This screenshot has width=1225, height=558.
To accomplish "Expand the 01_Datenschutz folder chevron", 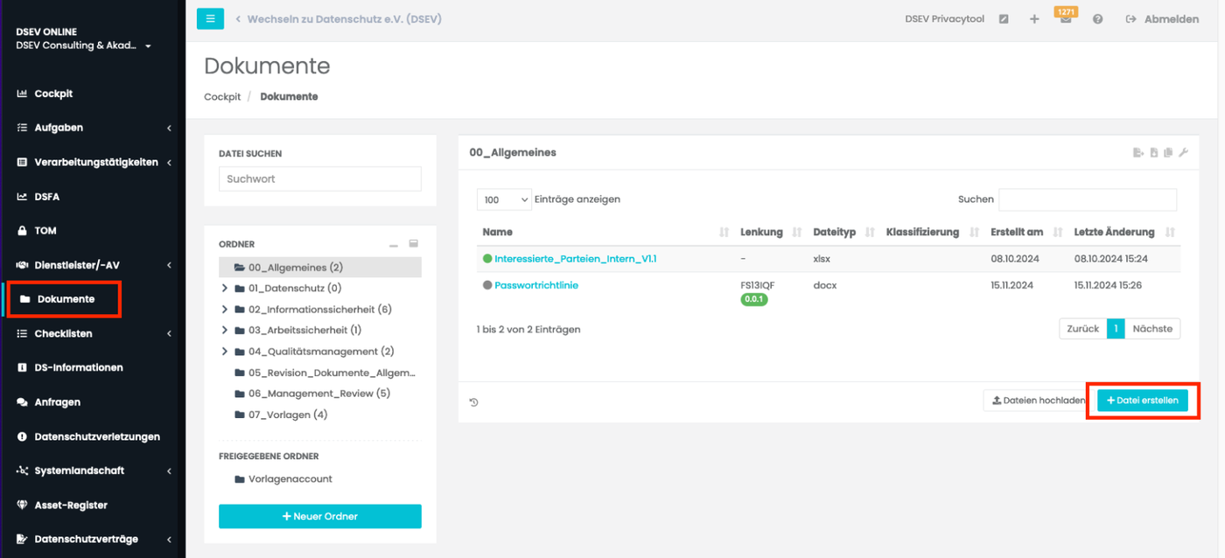I will pyautogui.click(x=225, y=288).
